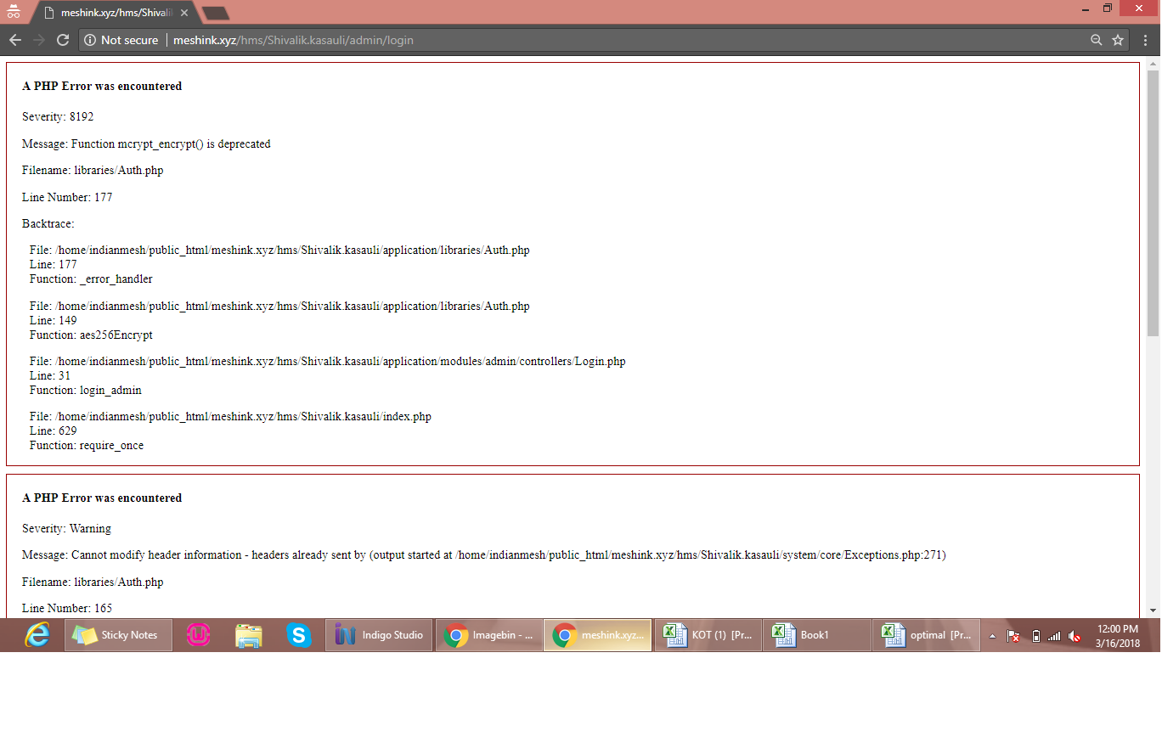Image resolution: width=1162 pixels, height=754 pixels.
Task: Click the "Function: require_once" line
Action: (x=87, y=445)
